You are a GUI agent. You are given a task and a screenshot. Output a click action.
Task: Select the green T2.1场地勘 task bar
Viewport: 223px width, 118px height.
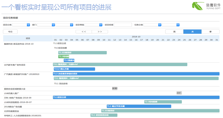[64, 56]
